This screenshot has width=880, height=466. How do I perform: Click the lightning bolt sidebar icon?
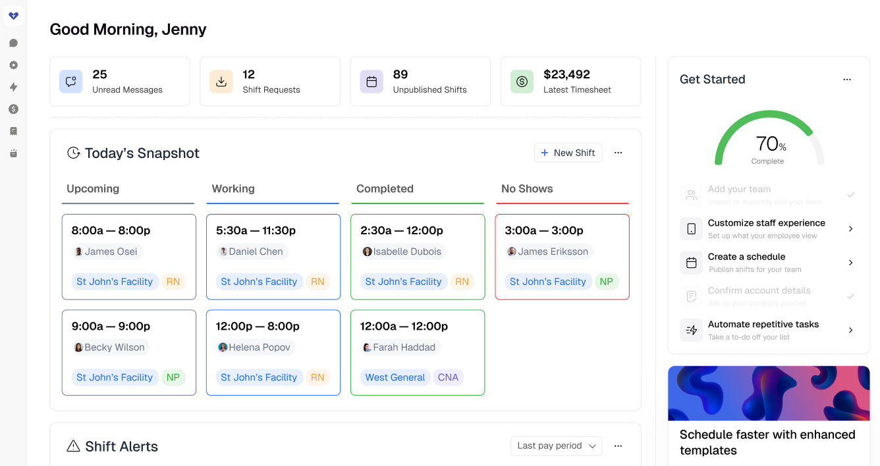[13, 87]
